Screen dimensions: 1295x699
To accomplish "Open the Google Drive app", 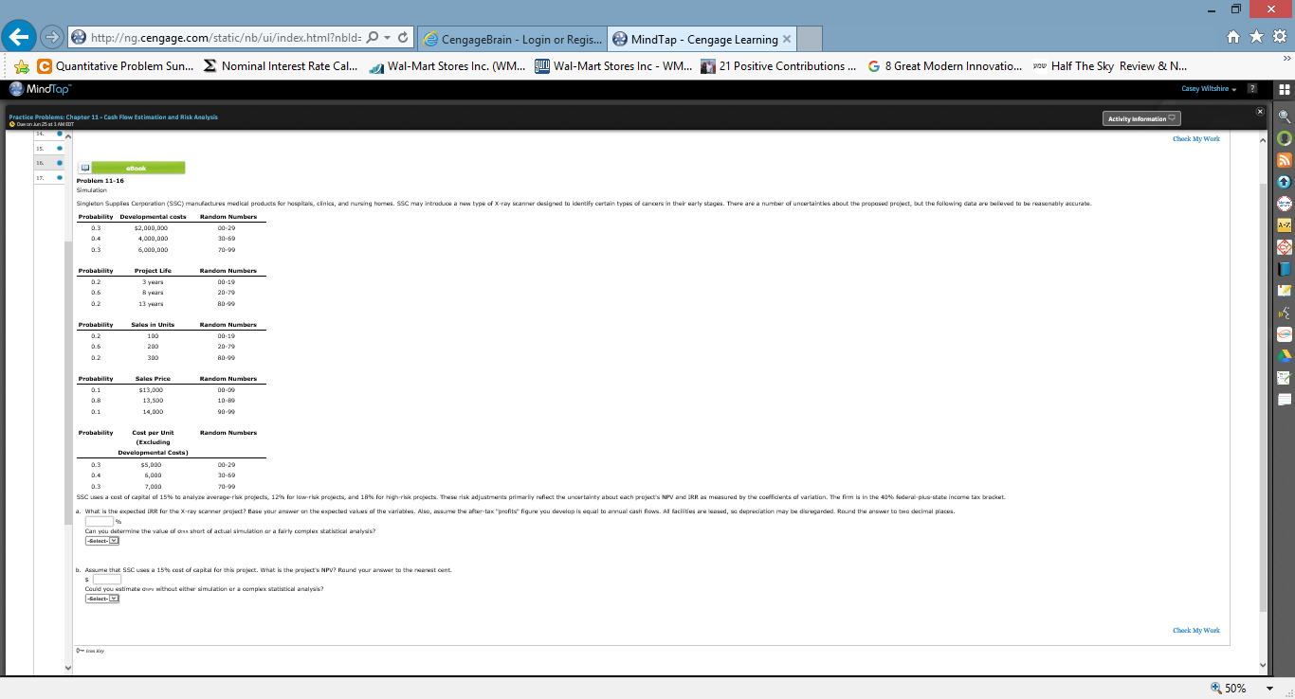I will 1285,356.
